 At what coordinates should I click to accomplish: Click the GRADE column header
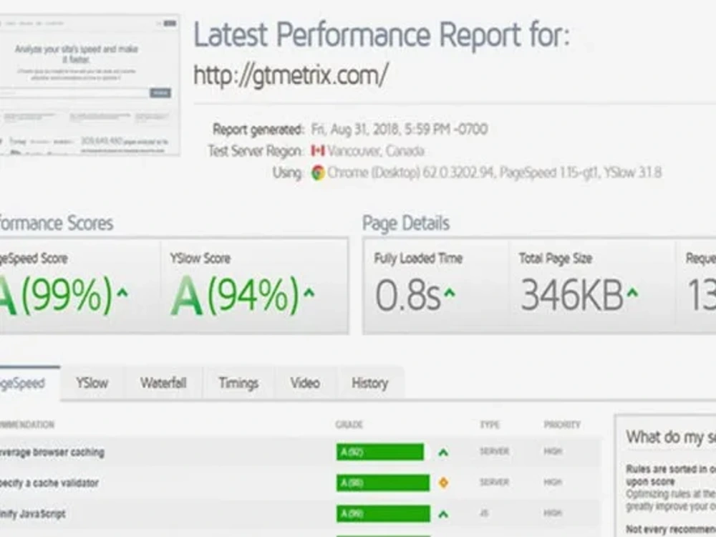tap(349, 425)
